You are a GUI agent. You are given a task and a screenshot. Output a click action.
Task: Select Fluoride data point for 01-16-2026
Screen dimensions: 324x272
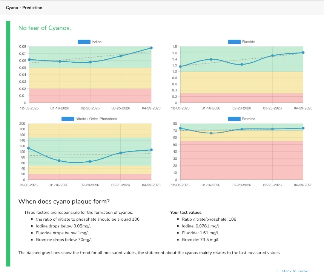pyautogui.click(x=211, y=59)
